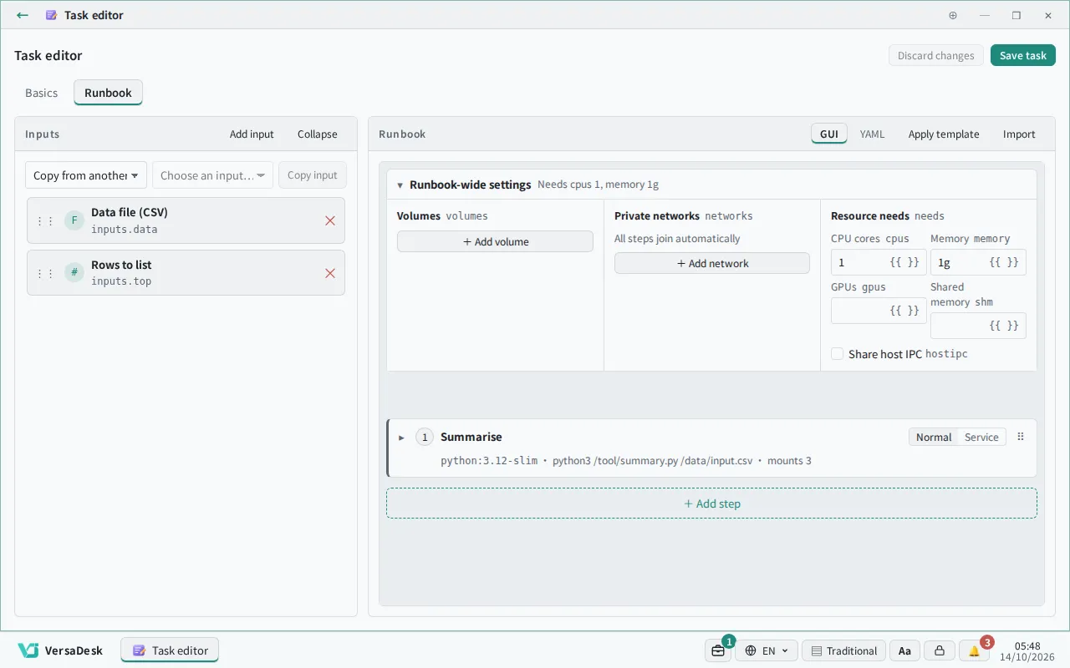The width and height of the screenshot is (1070, 668).
Task: Toggle the Traditional layout mode
Action: point(843,650)
